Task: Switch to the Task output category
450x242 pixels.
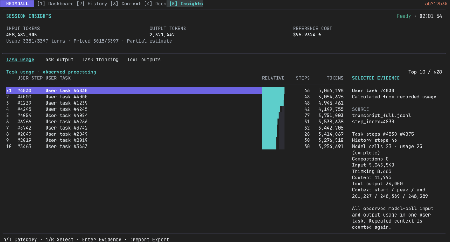Action: pyautogui.click(x=58, y=60)
